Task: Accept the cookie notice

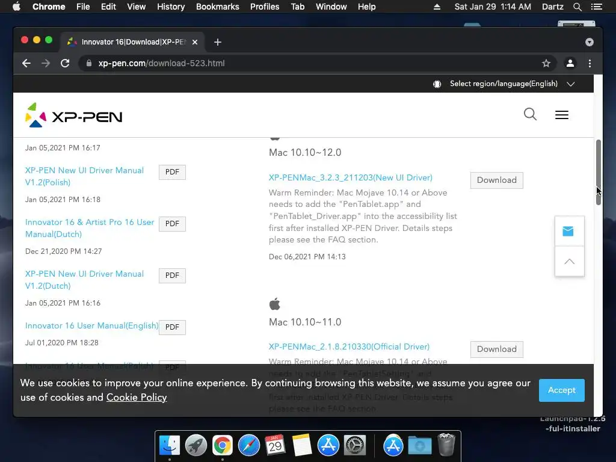Action: (561, 390)
